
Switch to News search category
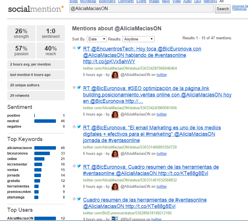(166, 1)
